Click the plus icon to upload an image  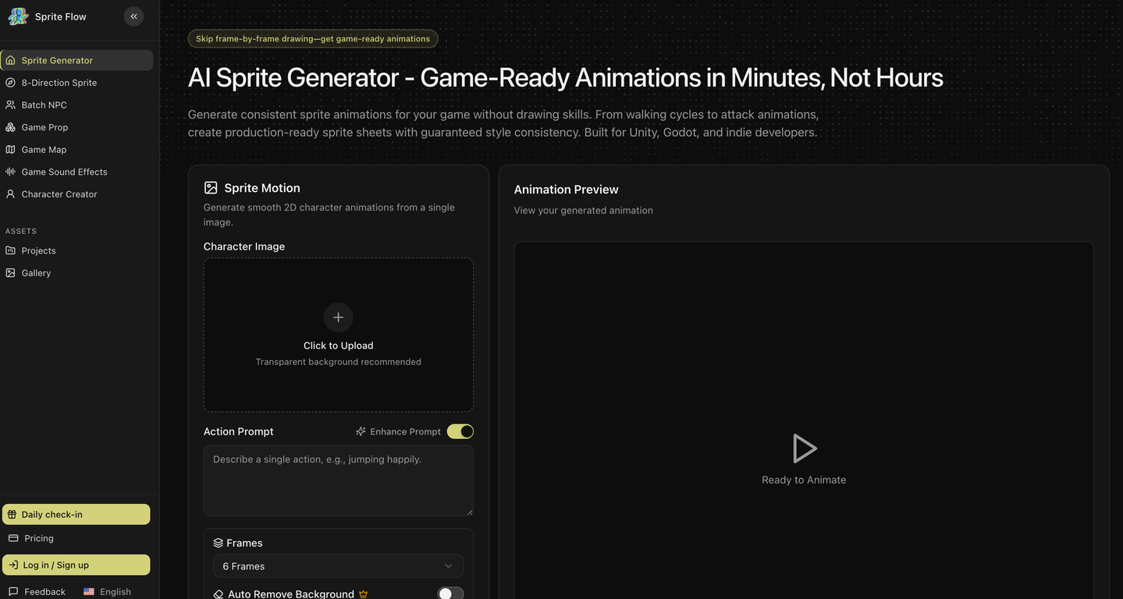pyautogui.click(x=338, y=317)
